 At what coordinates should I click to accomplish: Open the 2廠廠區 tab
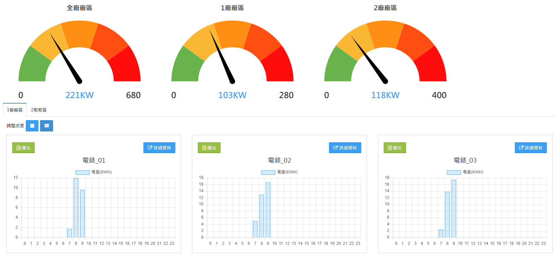(39, 110)
